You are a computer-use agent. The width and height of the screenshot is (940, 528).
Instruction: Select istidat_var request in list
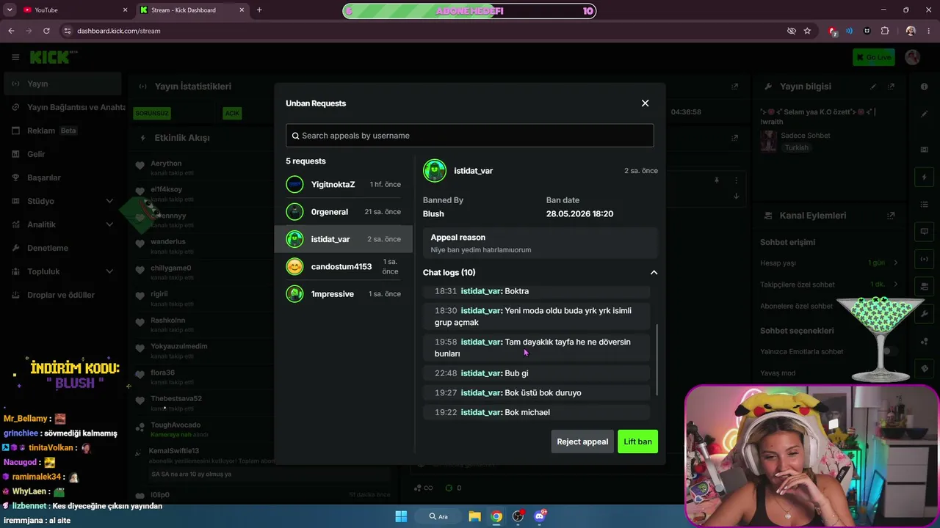[344, 239]
